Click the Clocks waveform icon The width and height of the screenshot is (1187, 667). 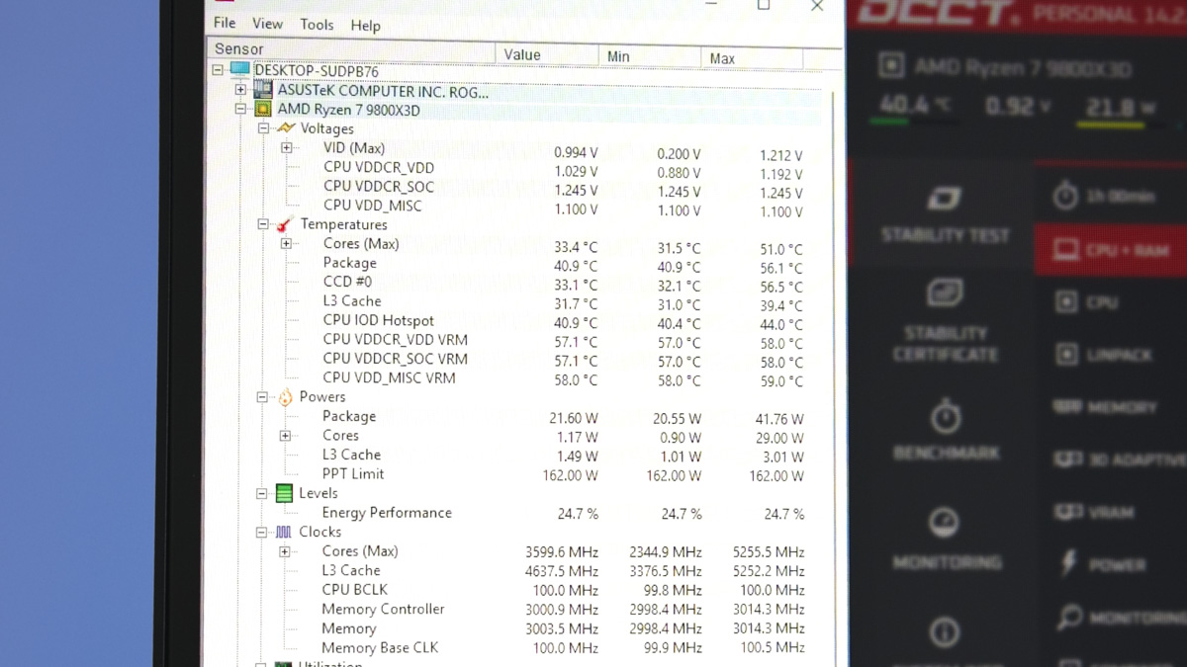284,532
